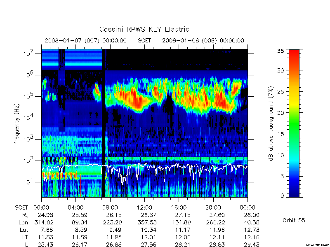Image resolution: width=330 pixels, height=247 pixels.
Task: Click the color bar value 0
Action: (x=282, y=196)
